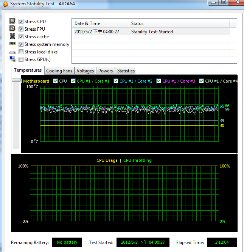Click the AIDA64 flame icon in title bar
The image size is (244, 252).
5,4
